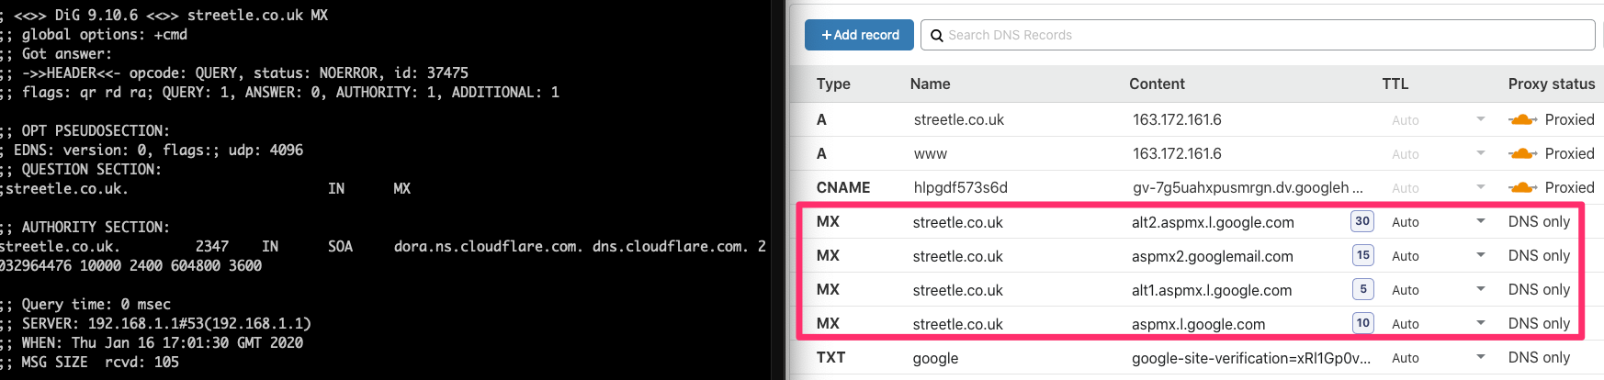Sort by the Type column header
Screen dimensions: 1604x380
click(x=833, y=84)
